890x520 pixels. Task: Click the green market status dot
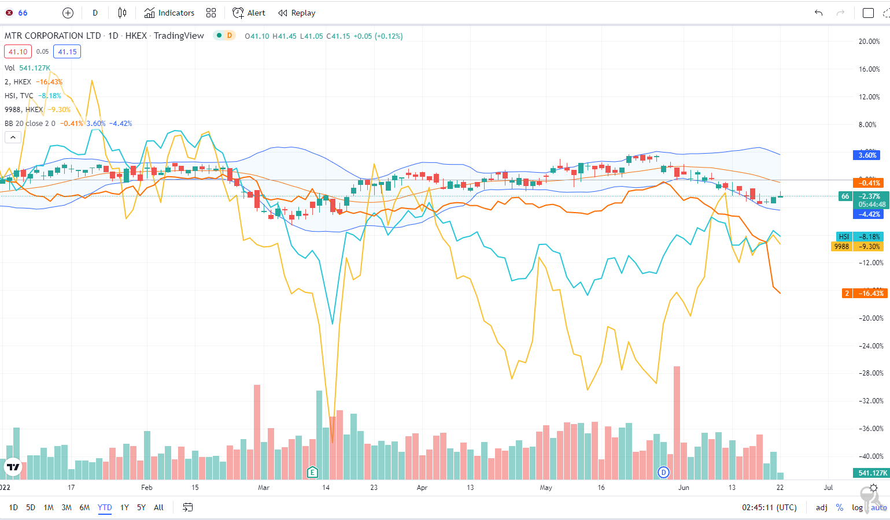219,35
